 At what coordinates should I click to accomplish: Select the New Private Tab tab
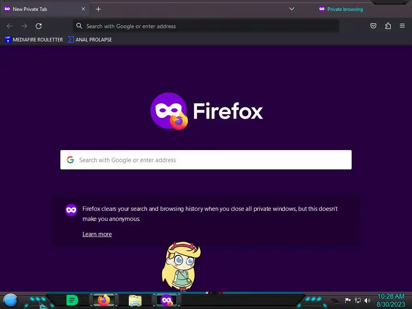pos(45,9)
